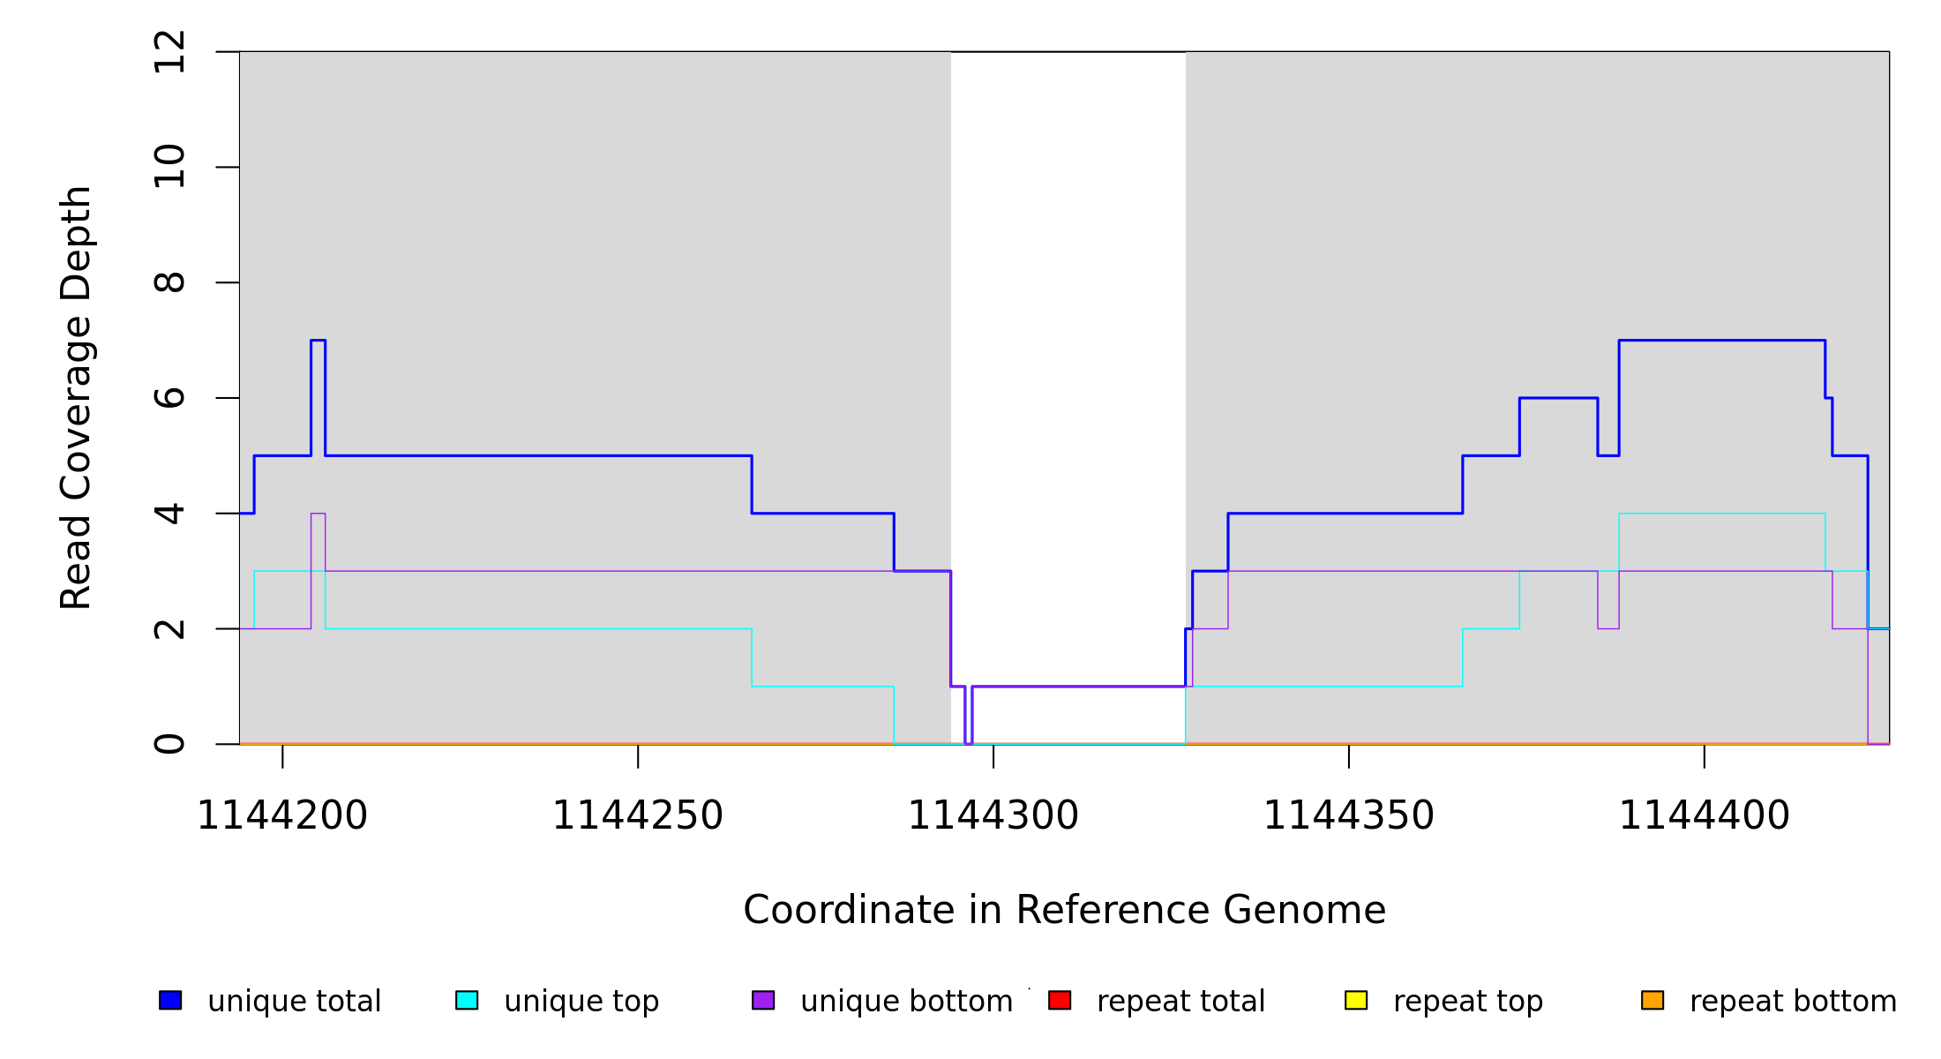
Task: Click the orange repeat bottom legend swatch
Action: click(x=1652, y=1000)
